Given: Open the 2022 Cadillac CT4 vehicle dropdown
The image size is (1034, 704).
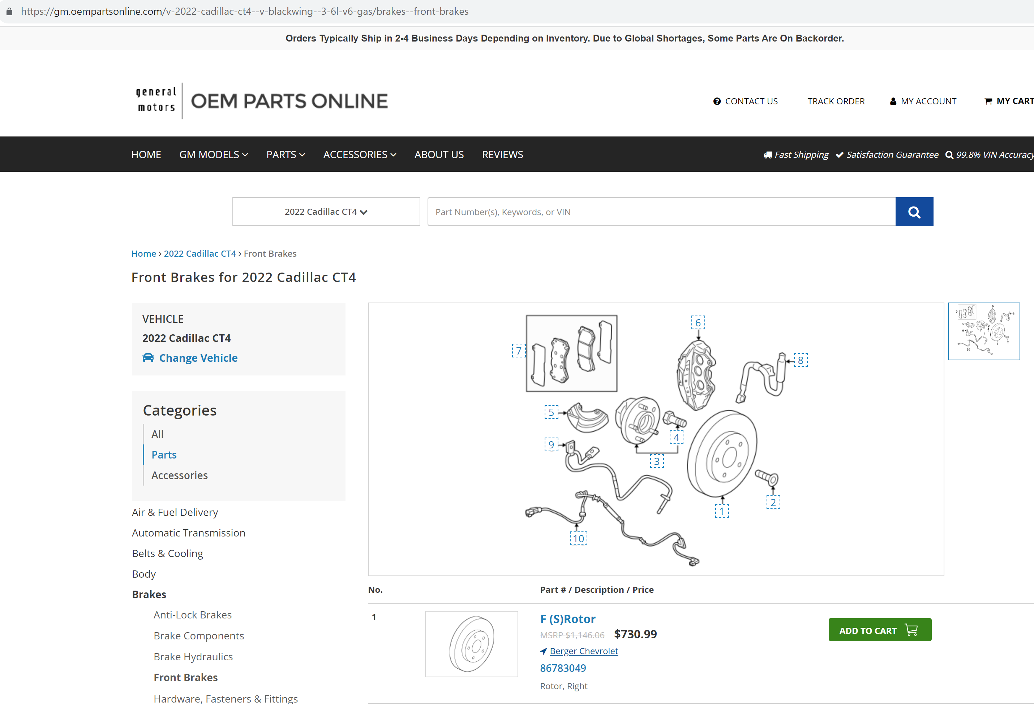Looking at the screenshot, I should coord(326,212).
